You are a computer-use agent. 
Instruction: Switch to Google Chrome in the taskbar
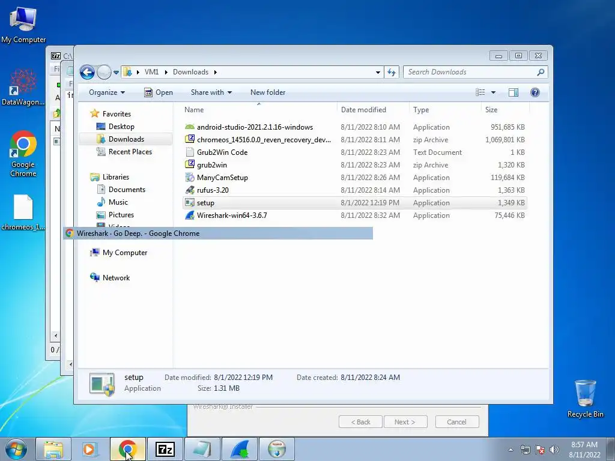click(127, 449)
